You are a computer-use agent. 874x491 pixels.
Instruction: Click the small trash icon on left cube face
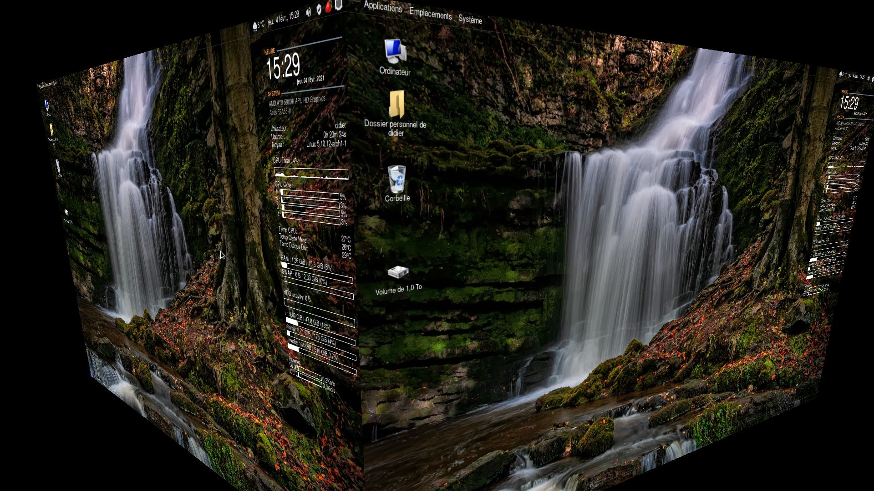click(x=57, y=165)
